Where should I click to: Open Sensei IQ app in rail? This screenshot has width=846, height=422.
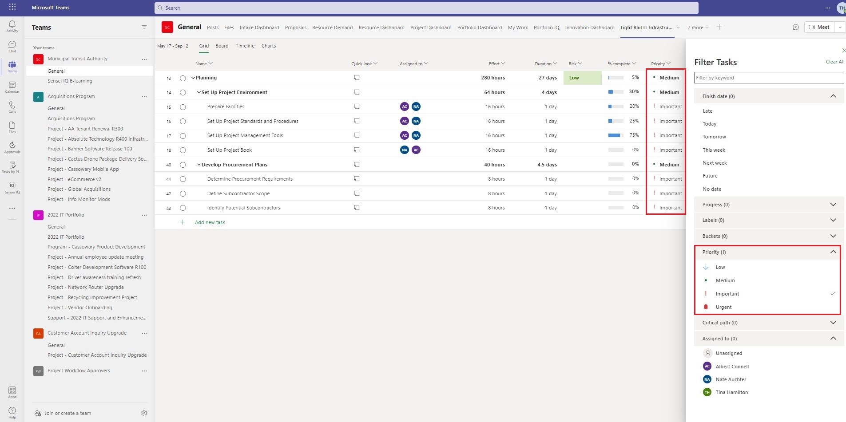pos(12,188)
